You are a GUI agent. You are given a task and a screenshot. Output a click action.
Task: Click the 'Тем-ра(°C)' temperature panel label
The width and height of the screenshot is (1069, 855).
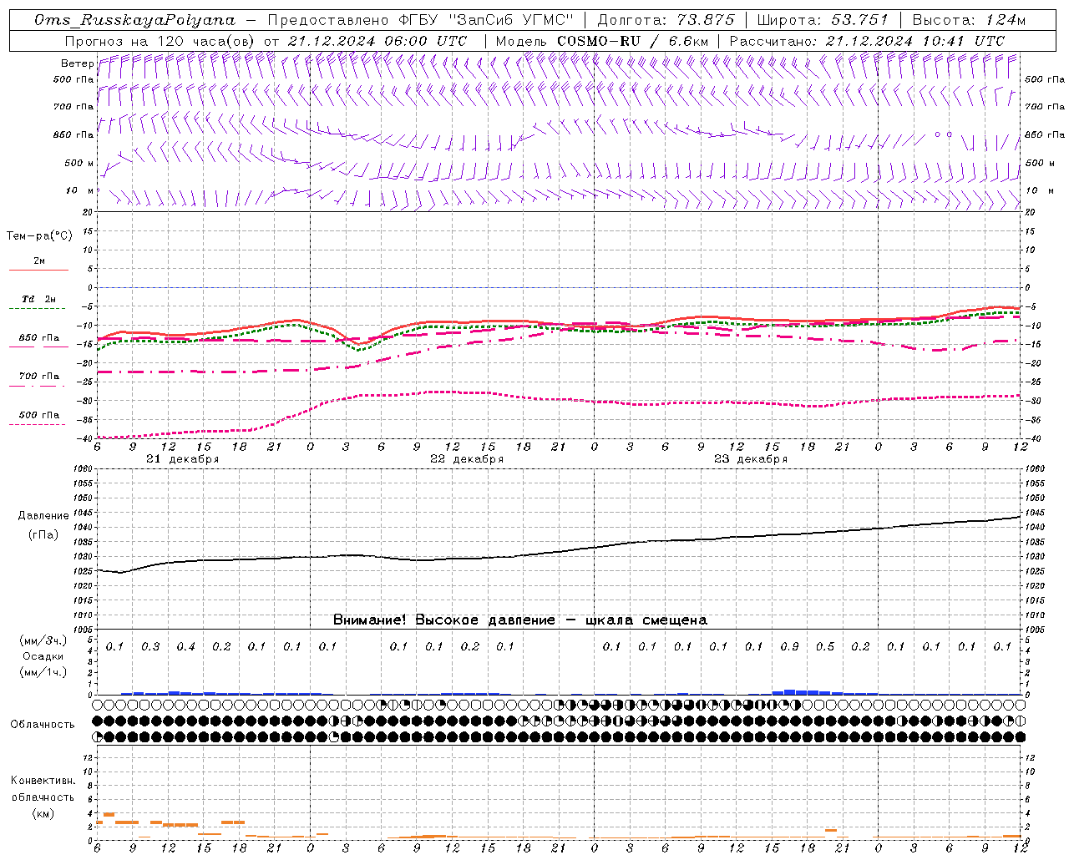(39, 236)
